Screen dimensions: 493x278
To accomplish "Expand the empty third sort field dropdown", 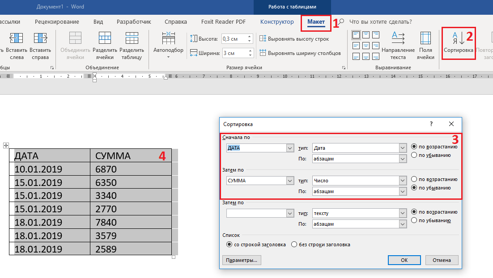I will tap(289, 214).
